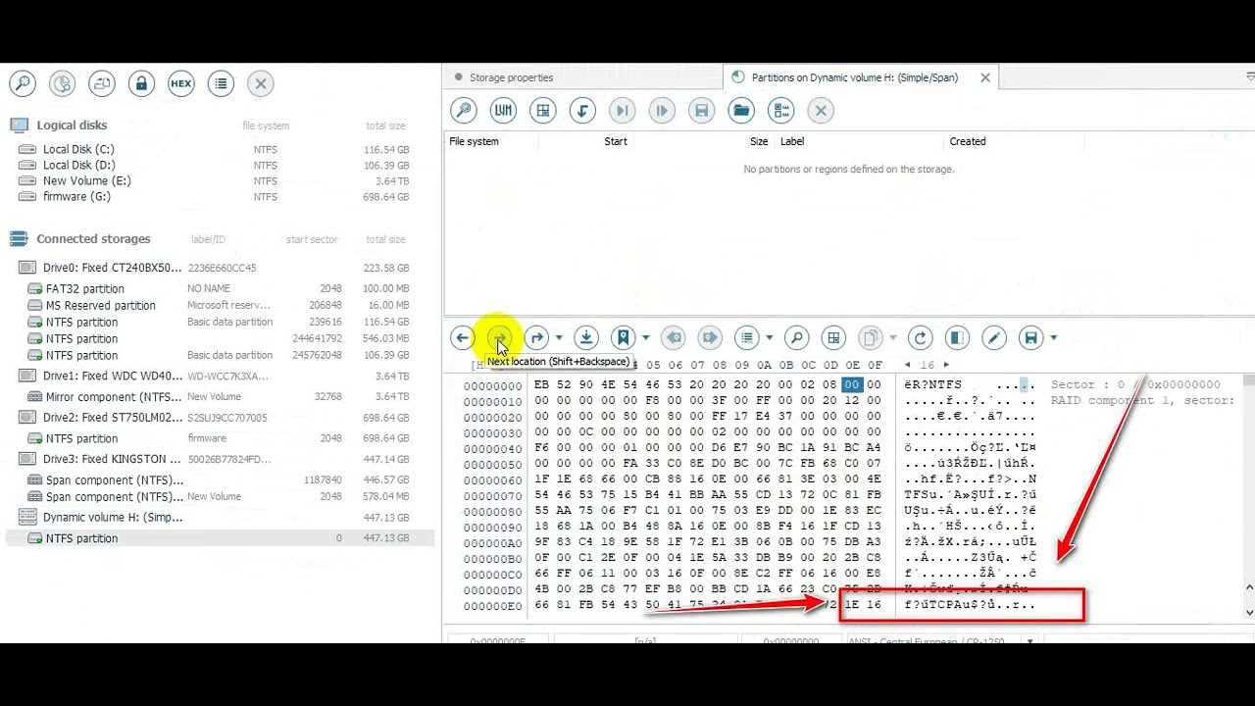Open the storage search tool in left toolbar
This screenshot has height=706, width=1255.
tap(23, 84)
